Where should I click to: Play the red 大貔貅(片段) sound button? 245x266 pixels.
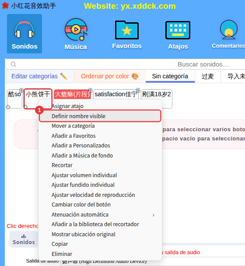point(73,94)
